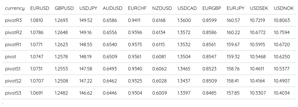Click the USDJPY column header
The width and height of the screenshot is (298, 107).
88,8
